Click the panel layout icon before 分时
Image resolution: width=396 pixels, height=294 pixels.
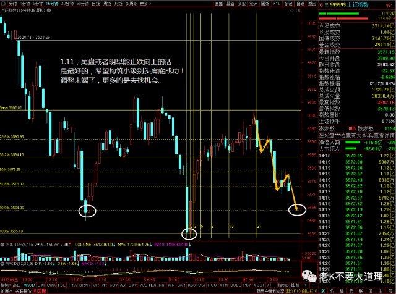click(2, 3)
